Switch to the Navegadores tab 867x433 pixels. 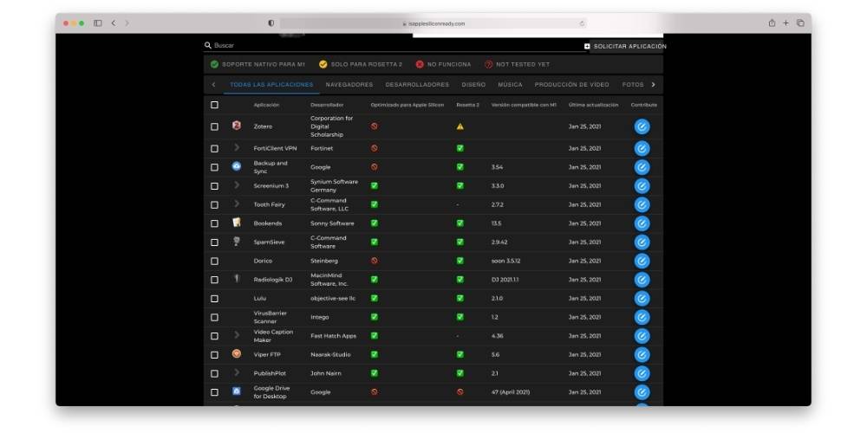tap(349, 85)
